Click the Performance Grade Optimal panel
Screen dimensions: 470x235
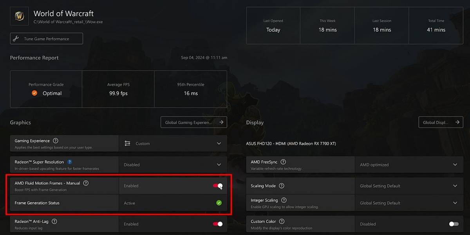click(x=46, y=89)
